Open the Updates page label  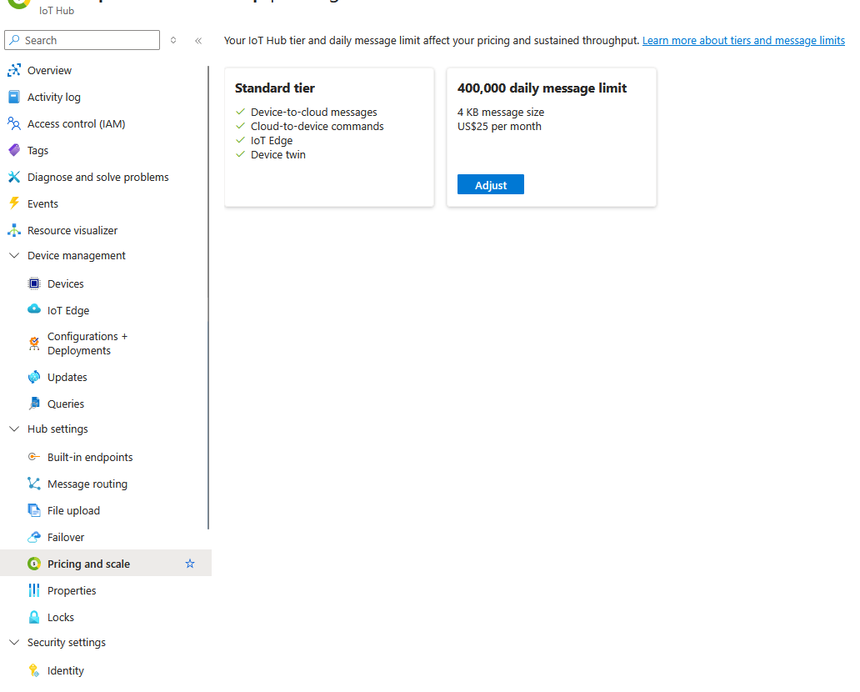click(67, 377)
